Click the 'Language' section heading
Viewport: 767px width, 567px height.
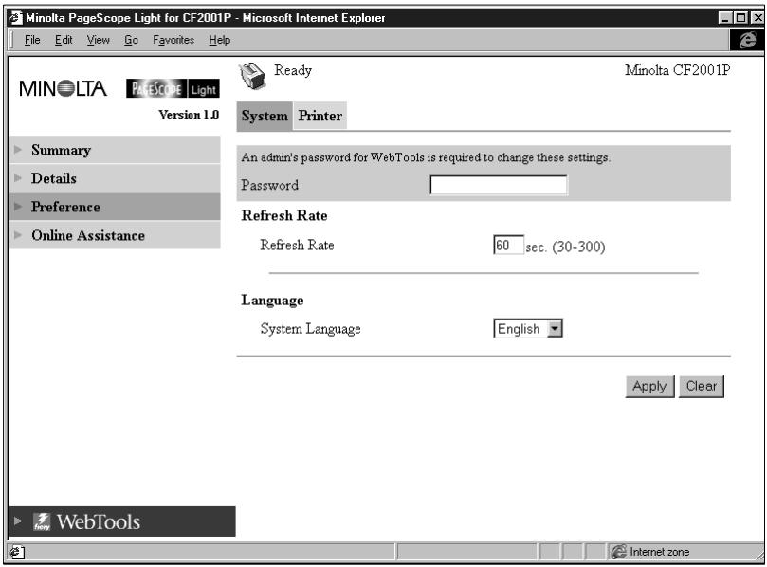coord(272,301)
